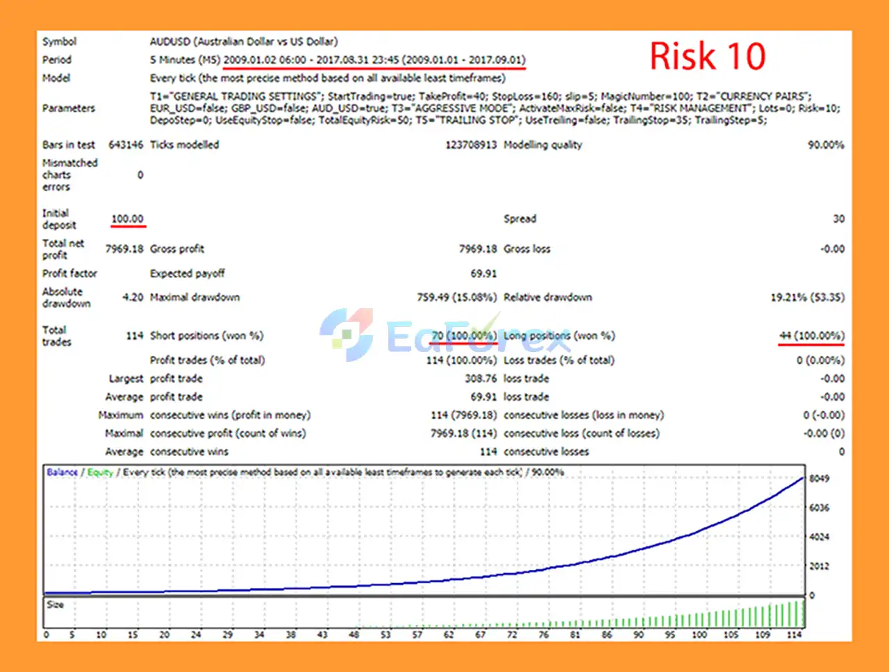Click the Ticks modelled value 123708913
This screenshot has width=889, height=672.
[x=471, y=145]
